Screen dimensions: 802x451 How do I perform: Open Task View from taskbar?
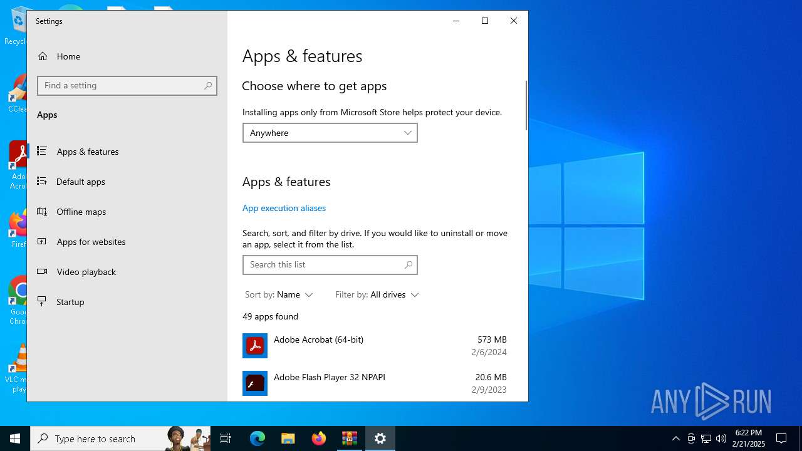coord(226,438)
